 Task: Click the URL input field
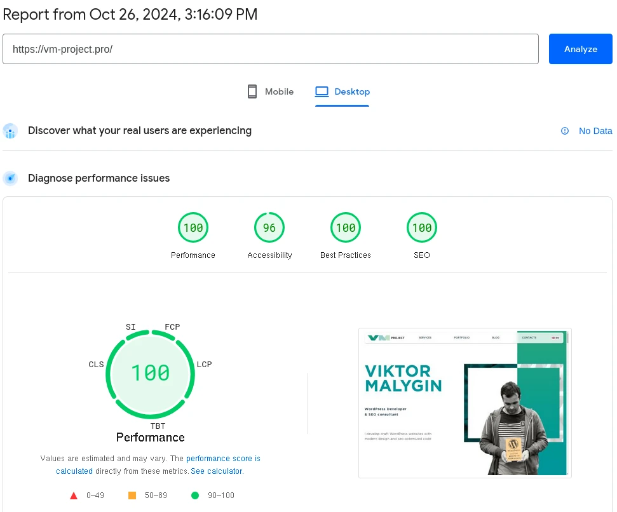pos(271,49)
